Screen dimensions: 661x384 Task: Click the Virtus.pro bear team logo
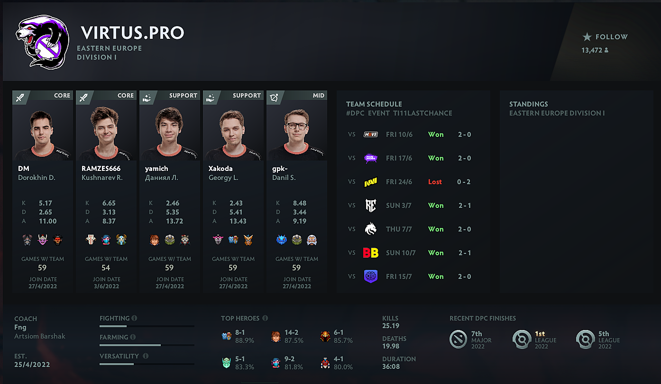42,43
